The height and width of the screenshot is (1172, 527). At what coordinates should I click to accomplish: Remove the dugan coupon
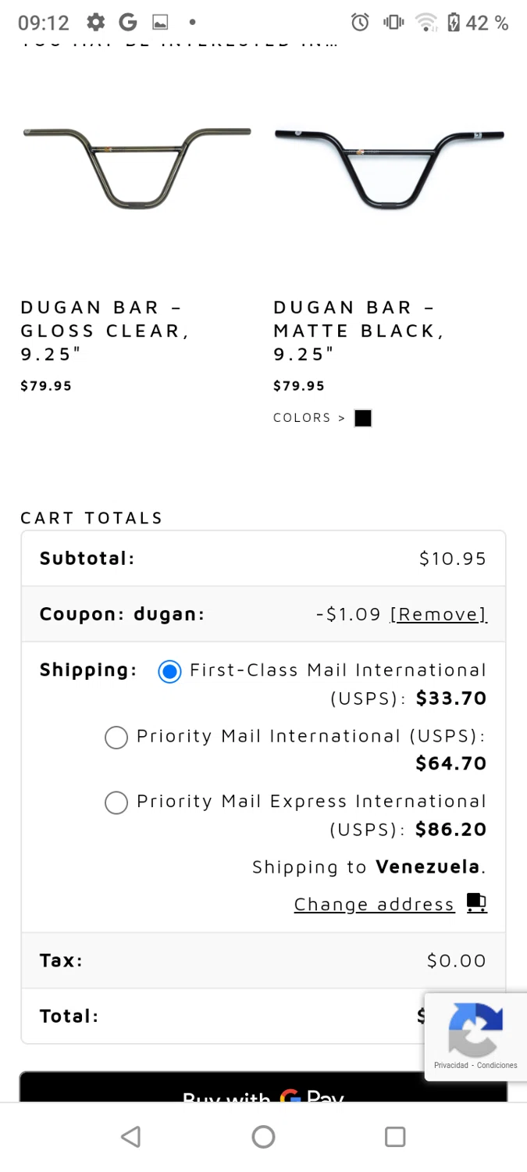coord(438,614)
